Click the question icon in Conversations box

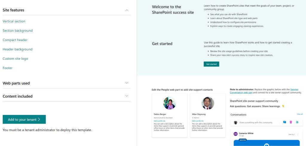[x=284, y=122]
